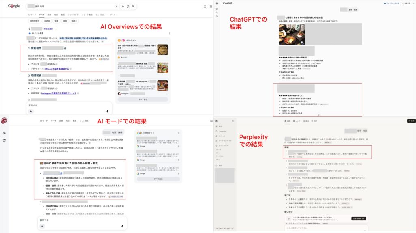Switch to AIモード tab in Google search results
416x233 pixels.
(x=32, y=15)
